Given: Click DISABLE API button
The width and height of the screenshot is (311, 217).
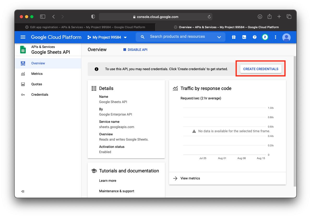Looking at the screenshot, I should tap(135, 50).
